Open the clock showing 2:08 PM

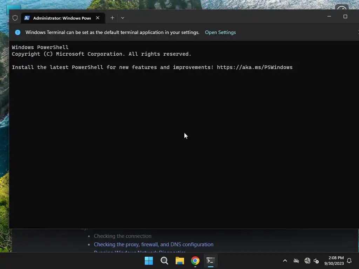click(x=334, y=261)
